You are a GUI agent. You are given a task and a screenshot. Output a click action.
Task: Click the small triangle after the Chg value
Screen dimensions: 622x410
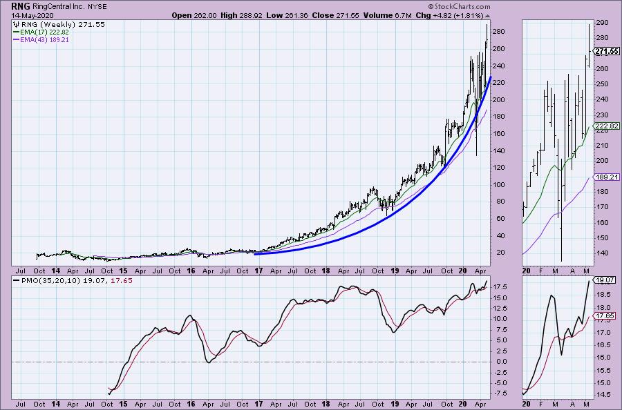click(x=487, y=16)
